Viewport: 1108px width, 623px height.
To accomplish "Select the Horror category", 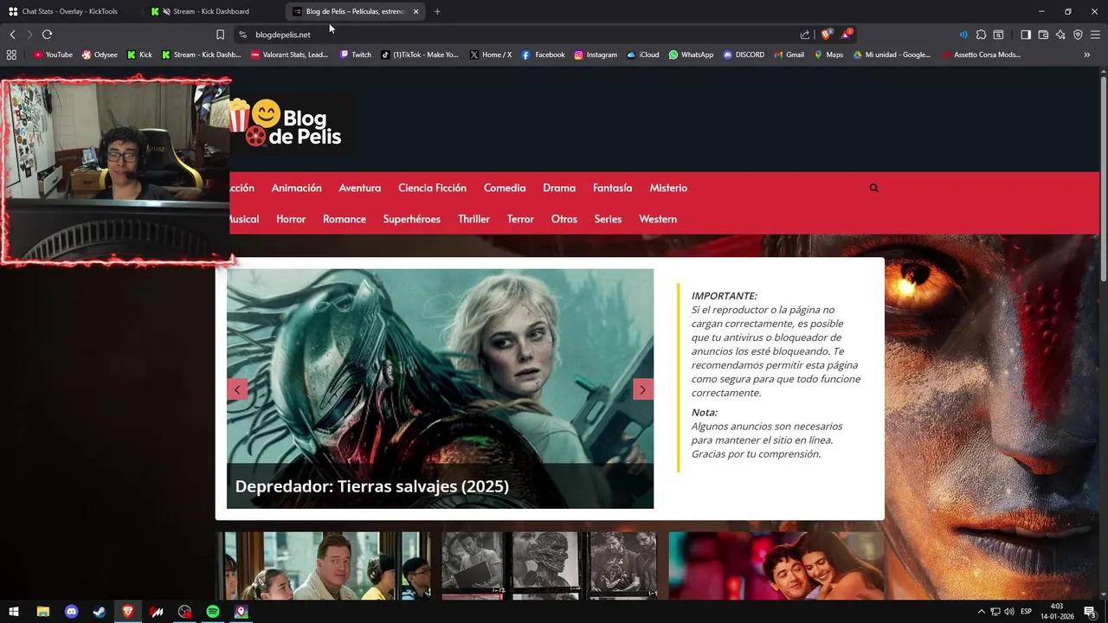I will pyautogui.click(x=291, y=219).
